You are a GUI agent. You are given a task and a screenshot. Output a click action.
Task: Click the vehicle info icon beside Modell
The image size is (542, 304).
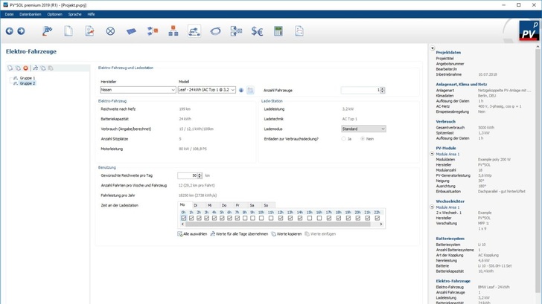pos(241,90)
